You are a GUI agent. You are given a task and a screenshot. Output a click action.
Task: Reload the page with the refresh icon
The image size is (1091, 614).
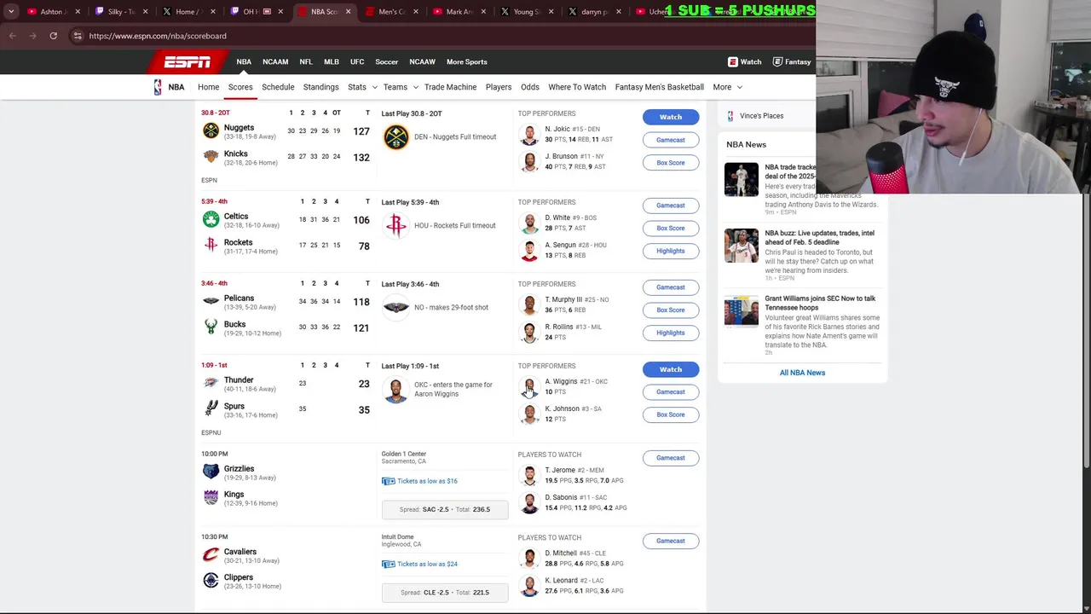[x=53, y=36]
